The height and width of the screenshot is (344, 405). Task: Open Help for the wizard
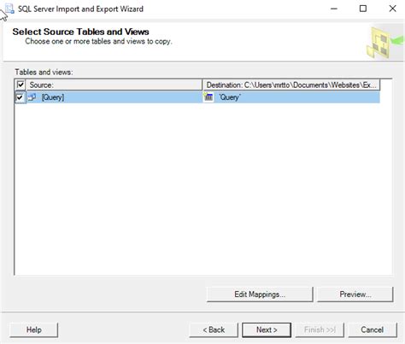[34, 329]
